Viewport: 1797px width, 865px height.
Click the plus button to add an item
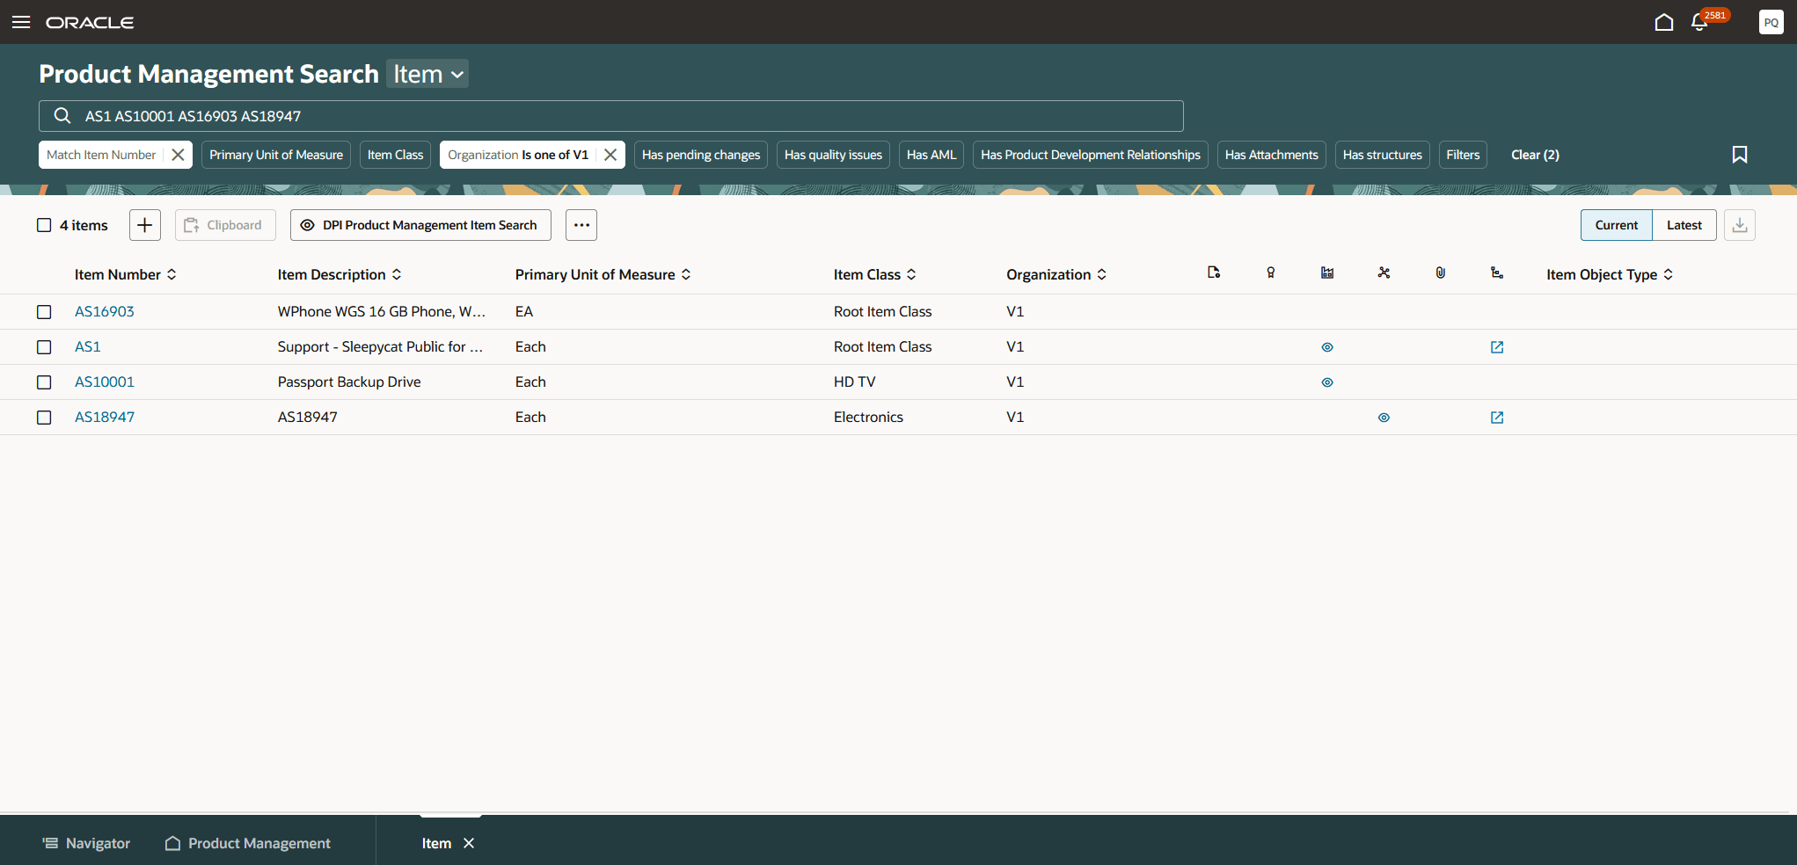tap(145, 225)
